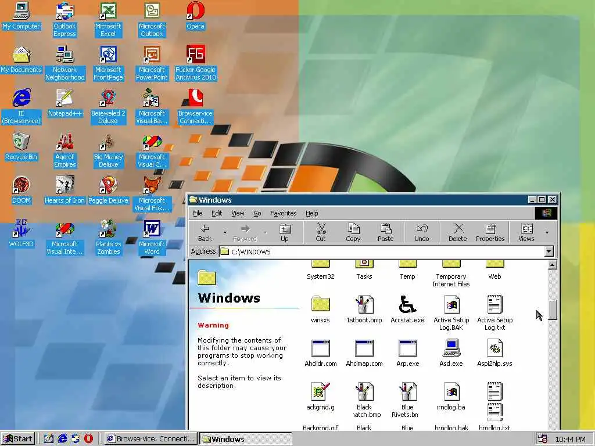
Task: Open Back button history dropdown arrow
Action: (225, 232)
